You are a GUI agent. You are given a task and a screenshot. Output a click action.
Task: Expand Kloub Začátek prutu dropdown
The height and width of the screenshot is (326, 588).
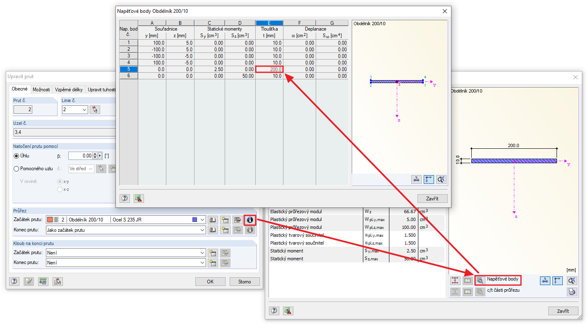pyautogui.click(x=202, y=253)
